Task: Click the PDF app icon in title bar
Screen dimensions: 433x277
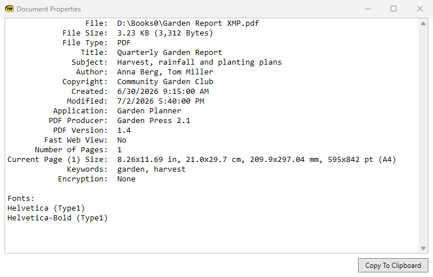Action: (9, 9)
